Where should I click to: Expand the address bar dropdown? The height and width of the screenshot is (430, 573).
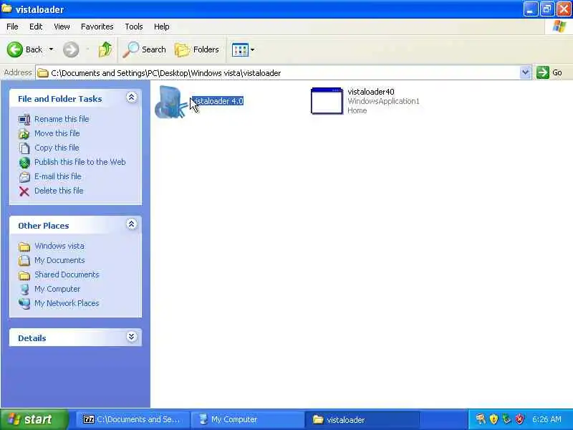click(x=525, y=72)
